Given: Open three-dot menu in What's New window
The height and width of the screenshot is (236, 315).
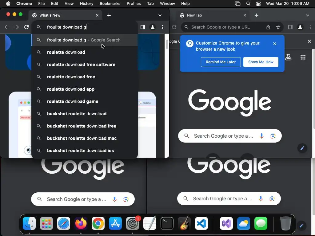Looking at the screenshot, I should click(162, 27).
